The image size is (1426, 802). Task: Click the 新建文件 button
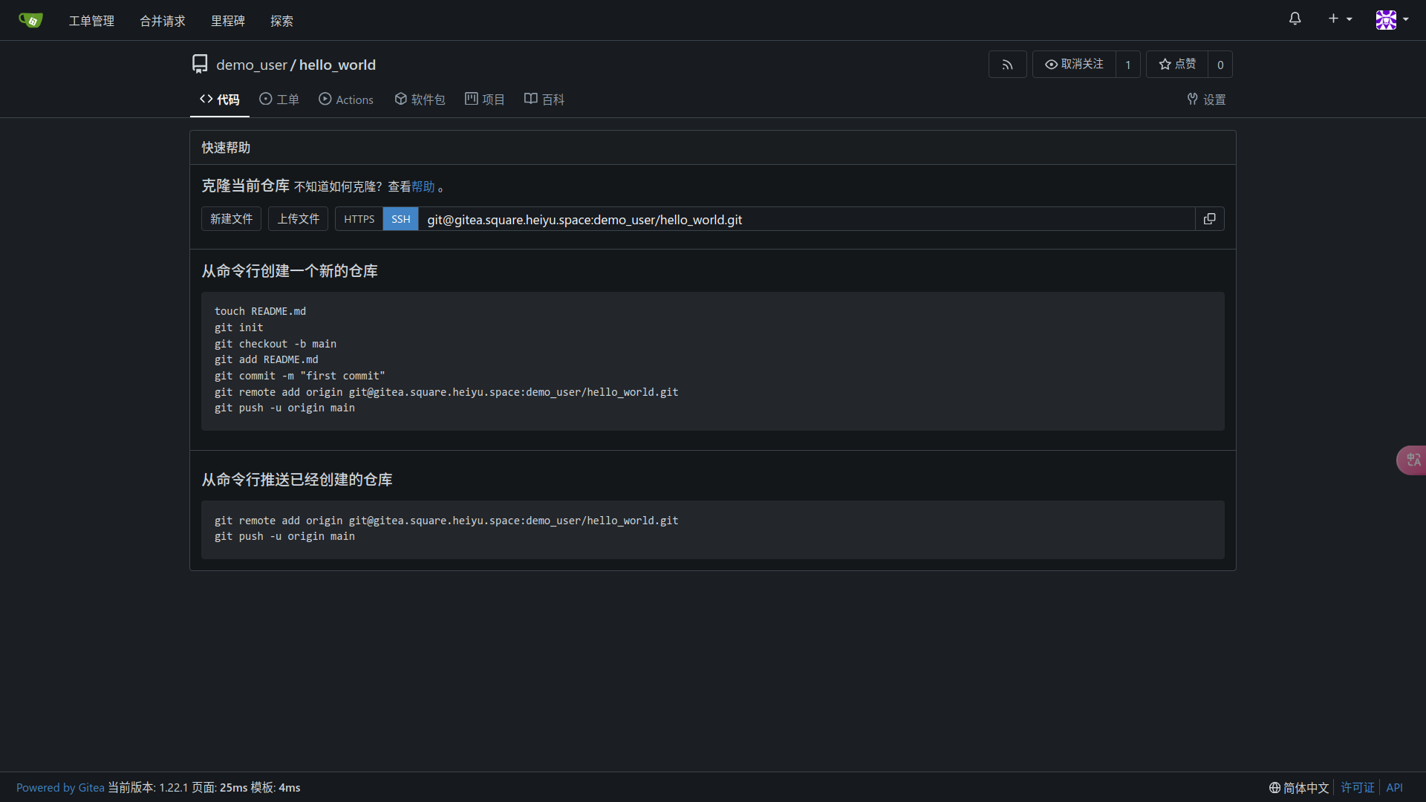click(x=231, y=219)
